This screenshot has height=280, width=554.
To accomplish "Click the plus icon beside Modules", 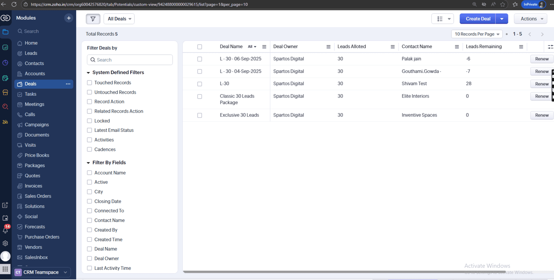I will (x=69, y=18).
